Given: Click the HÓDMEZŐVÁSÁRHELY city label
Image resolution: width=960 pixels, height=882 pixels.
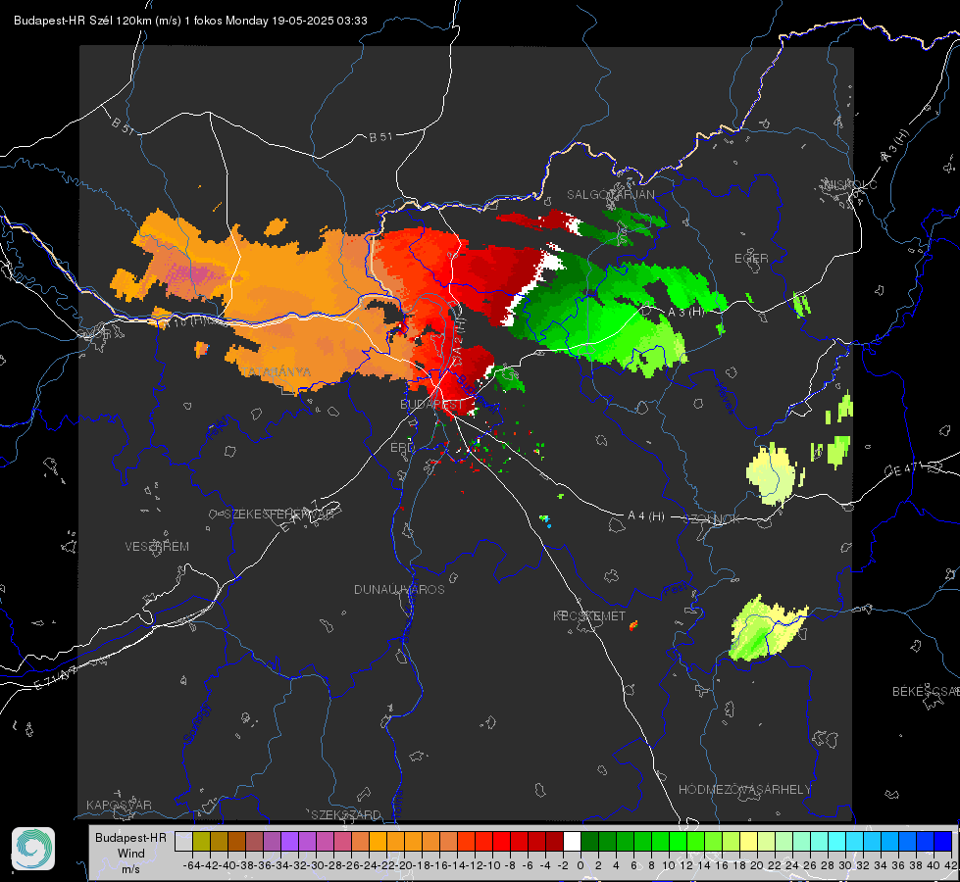Looking at the screenshot, I should (x=744, y=790).
